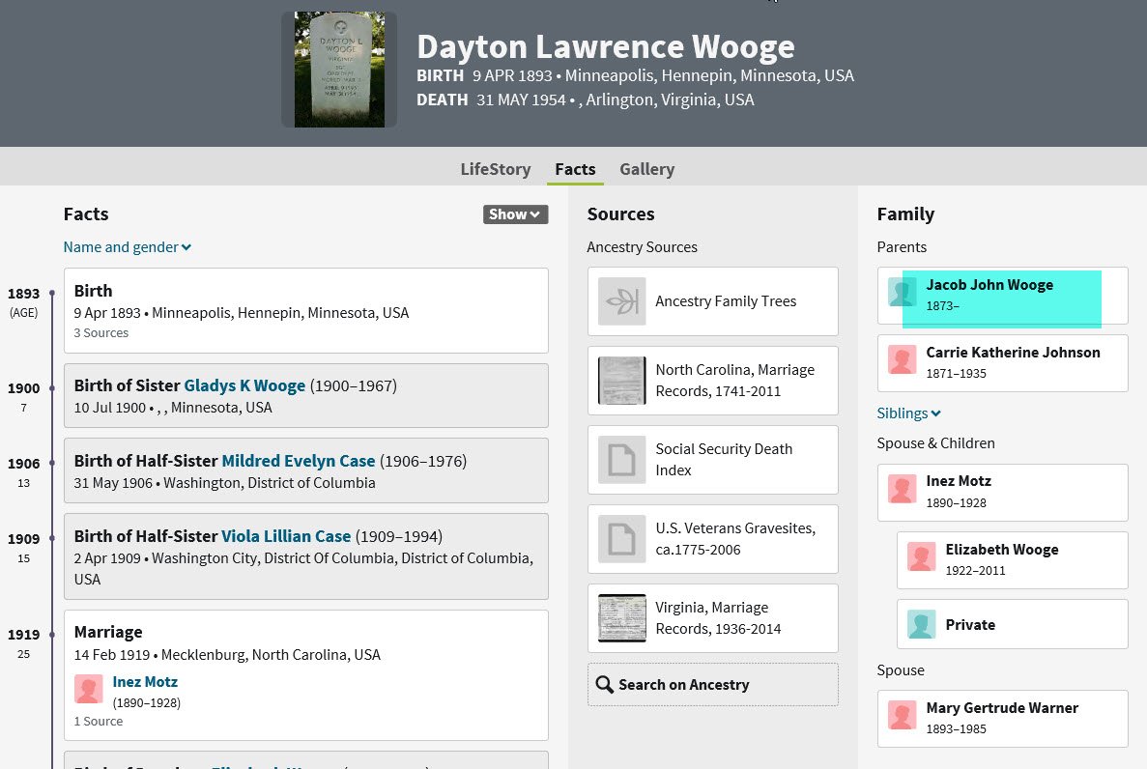Click Jacob John Wooge avatar icon
Image resolution: width=1147 pixels, height=769 pixels.
(902, 292)
